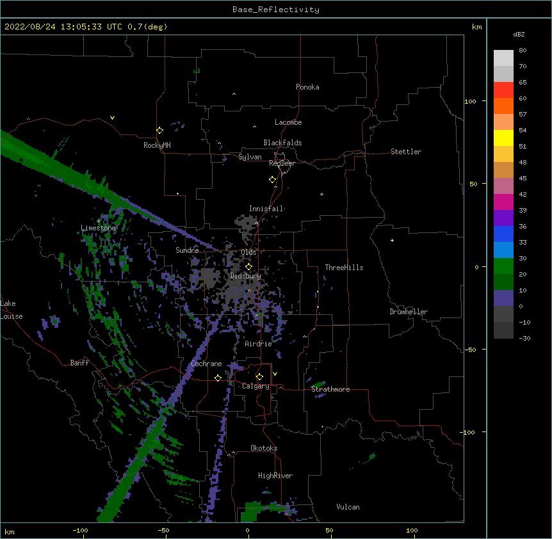This screenshot has height=539, width=552.
Task: Click the yellow diamond marker south of RedDeer
Action: [272, 180]
